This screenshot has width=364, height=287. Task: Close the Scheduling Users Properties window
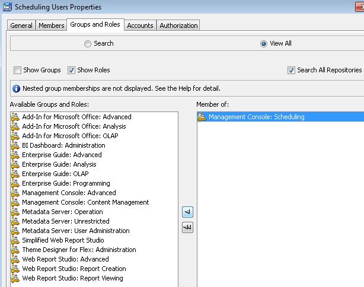tap(360, 7)
